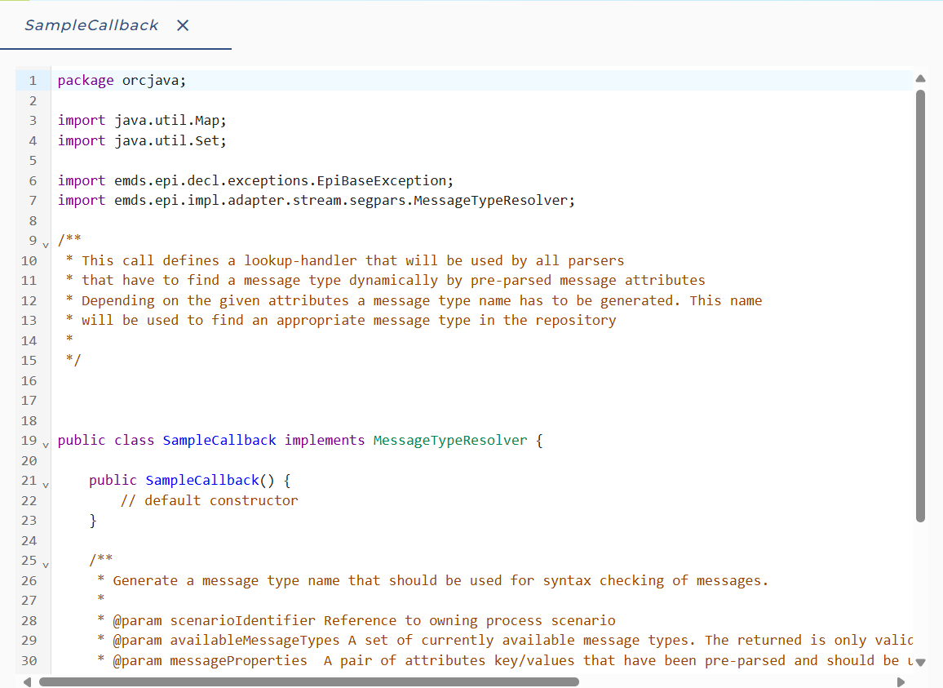Collapse the constructor fold at line 21
This screenshot has width=943, height=688.
coord(46,485)
